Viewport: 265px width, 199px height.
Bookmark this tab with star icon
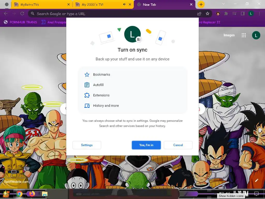tap(208, 14)
